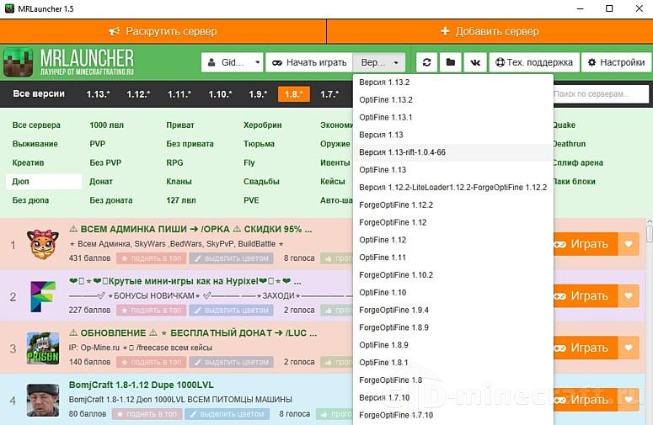Screen dimensions: 653x425
Task: Click the refresh server list icon
Action: pyautogui.click(x=426, y=62)
